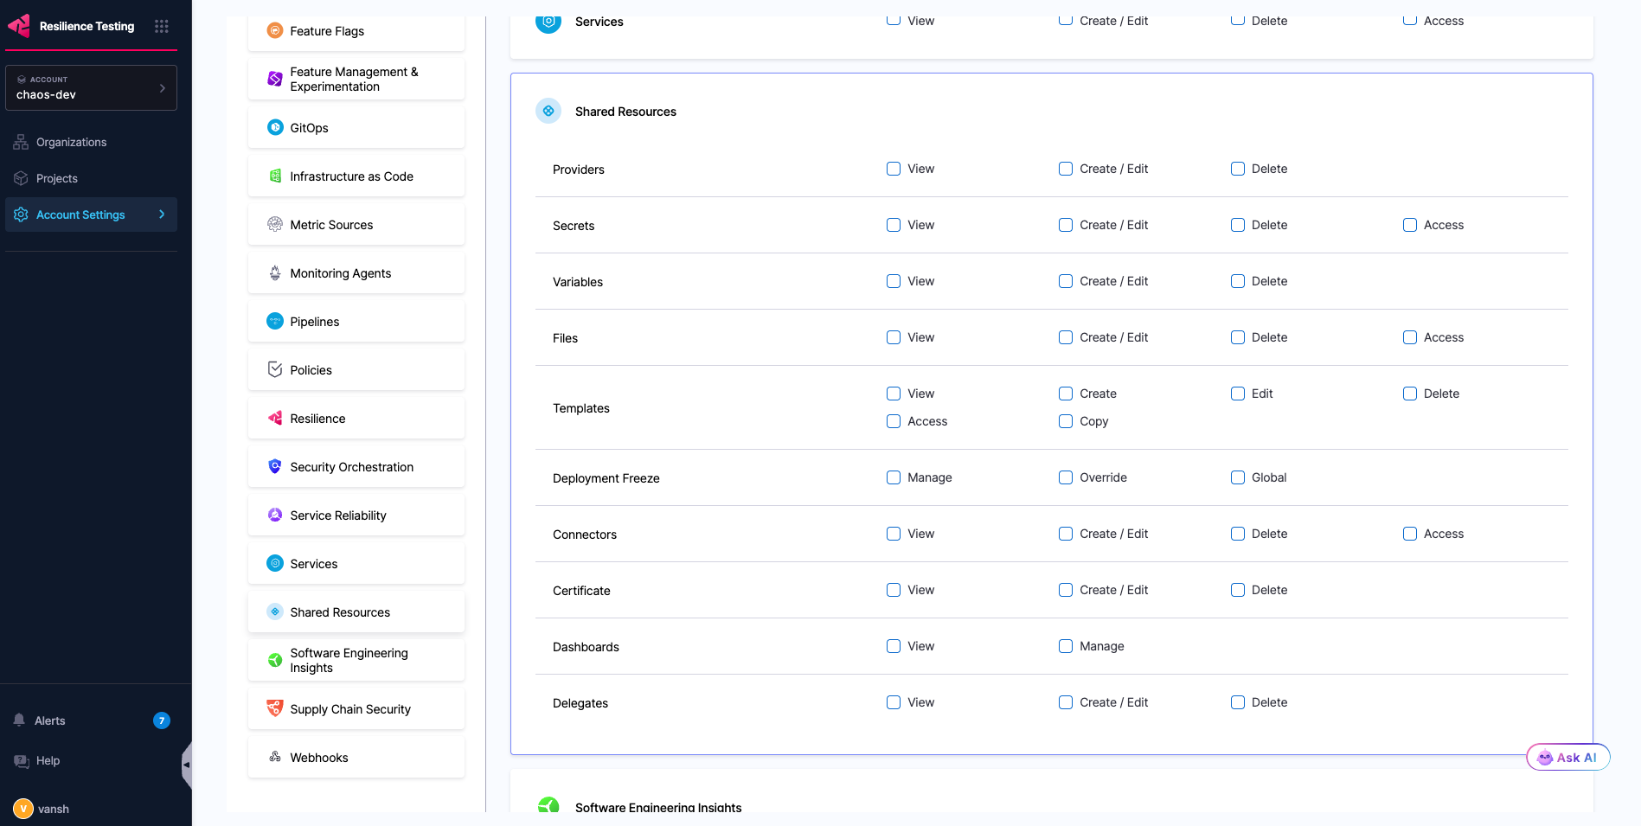This screenshot has width=1641, height=826.
Task: Click the Metric Sources icon
Action: pyautogui.click(x=275, y=225)
